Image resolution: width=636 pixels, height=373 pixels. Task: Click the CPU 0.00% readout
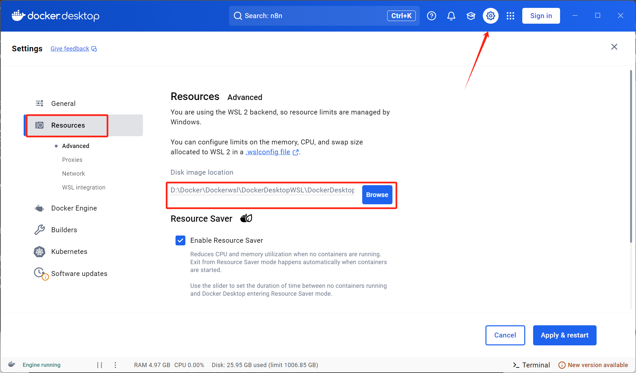point(189,365)
